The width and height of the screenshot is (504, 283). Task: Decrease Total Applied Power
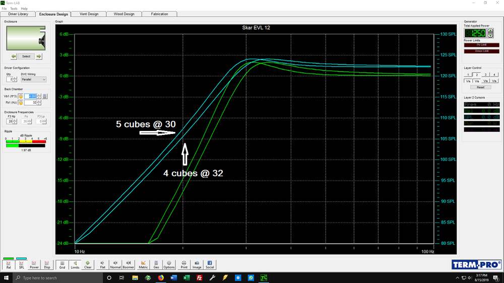click(490, 35)
